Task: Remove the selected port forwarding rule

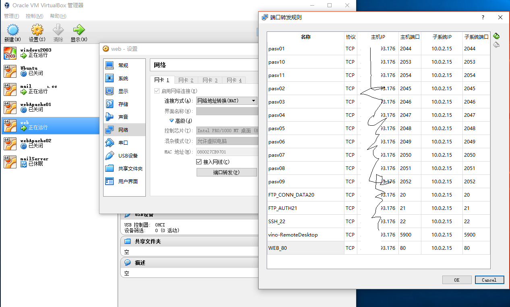Action: 496,45
